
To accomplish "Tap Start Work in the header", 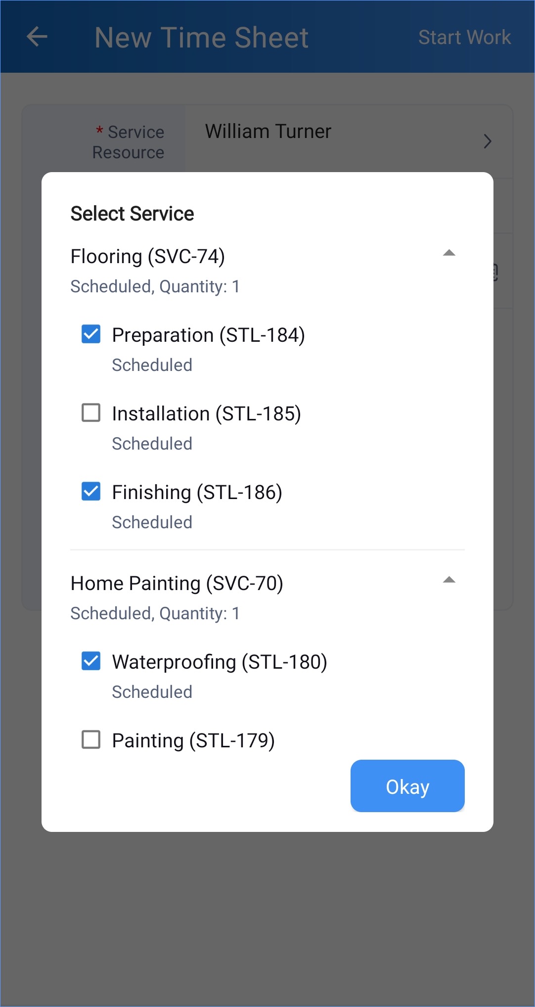I will [x=464, y=37].
